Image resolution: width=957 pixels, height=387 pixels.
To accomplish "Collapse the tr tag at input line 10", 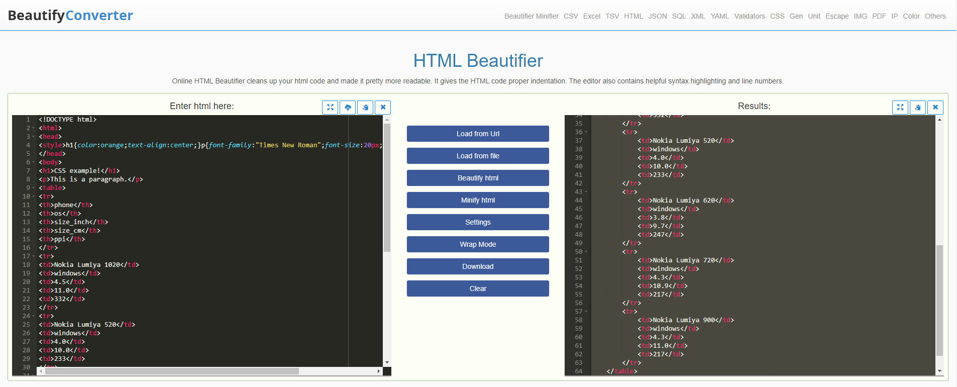I will coord(34,197).
